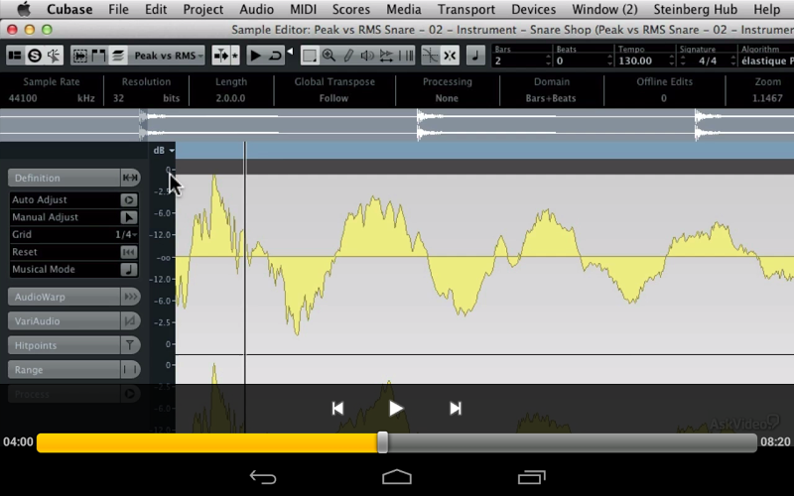Click the clip layers stack icon
794x496 pixels.
(118, 56)
